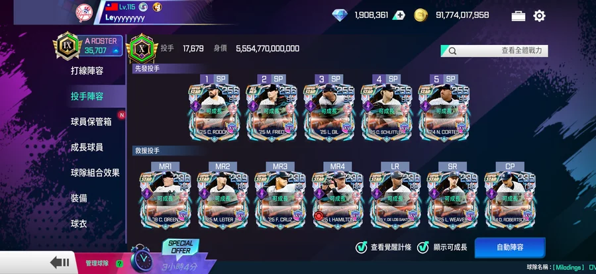Click the gold coin currency icon
This screenshot has height=274, width=596.
(421, 15)
